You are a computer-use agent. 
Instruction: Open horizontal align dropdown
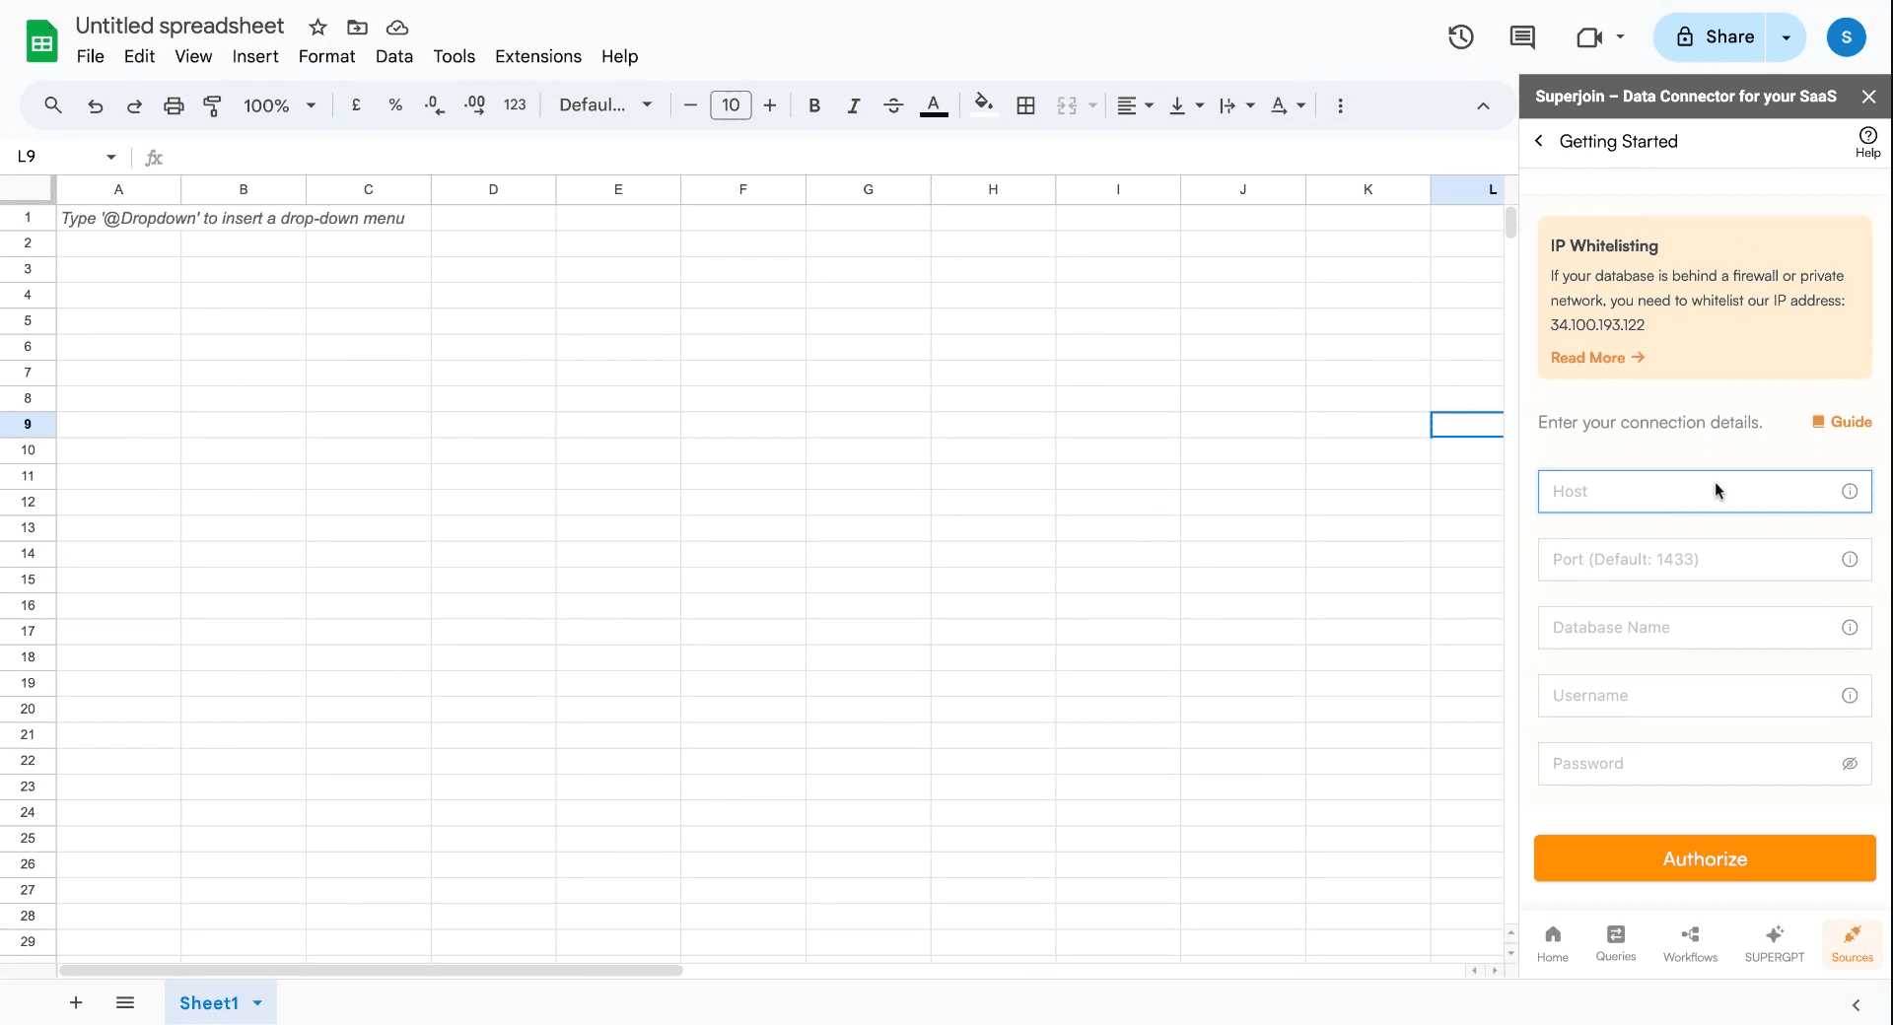(x=1135, y=105)
